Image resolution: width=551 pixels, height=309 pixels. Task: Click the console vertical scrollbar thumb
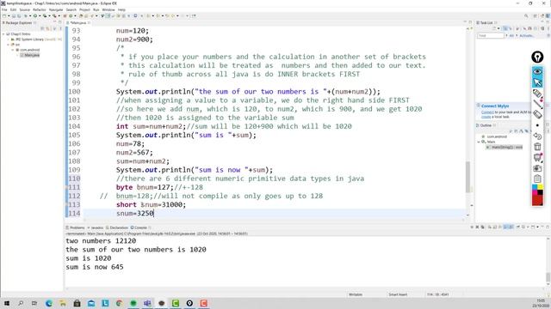pos(548,277)
